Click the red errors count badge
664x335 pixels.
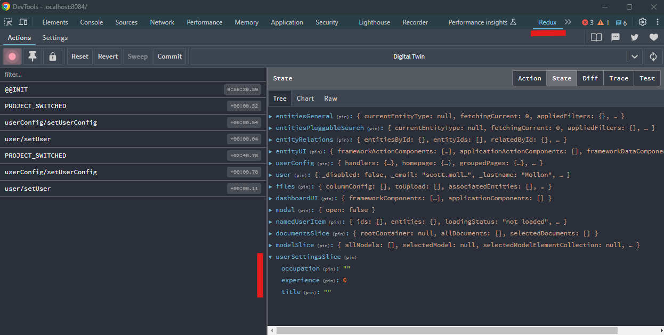tap(588, 22)
